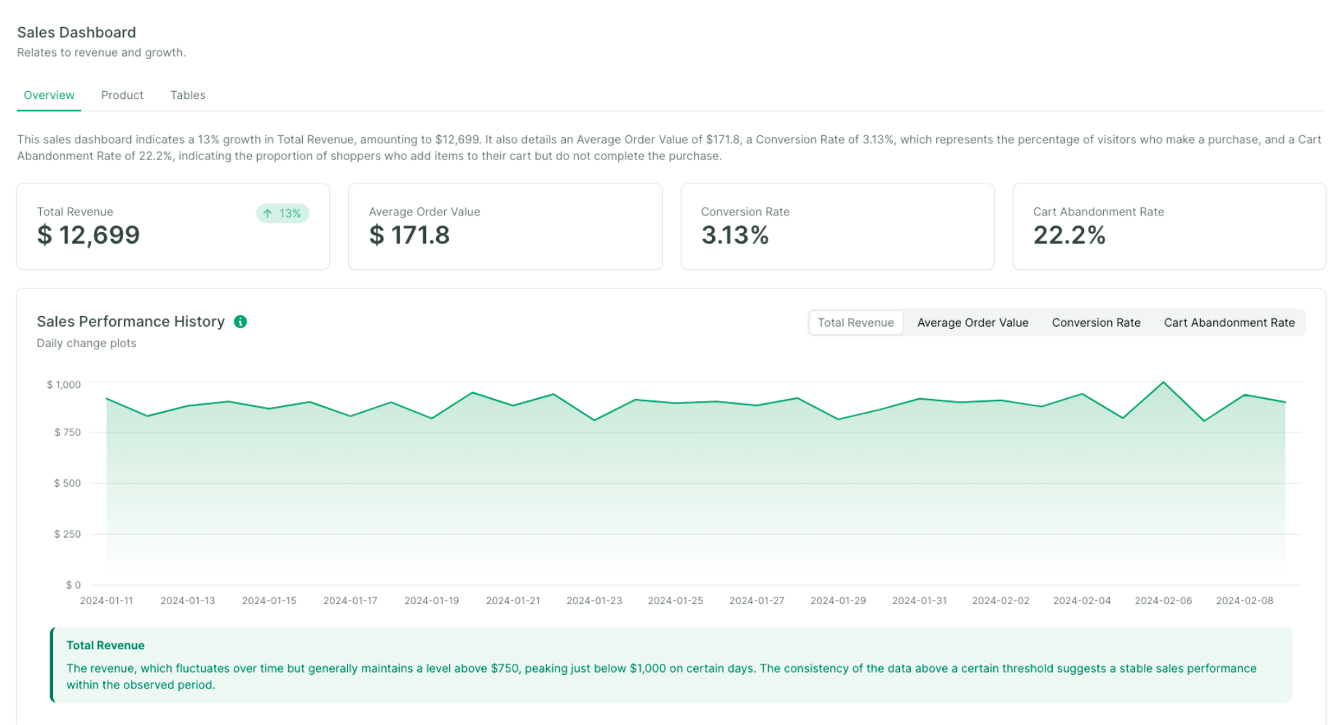Click the 13% growth badge
Screen dimensions: 1331x725
tap(283, 213)
